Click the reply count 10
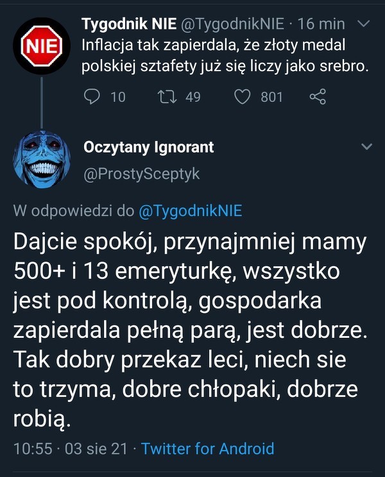This screenshot has height=477, width=385. pos(118,97)
